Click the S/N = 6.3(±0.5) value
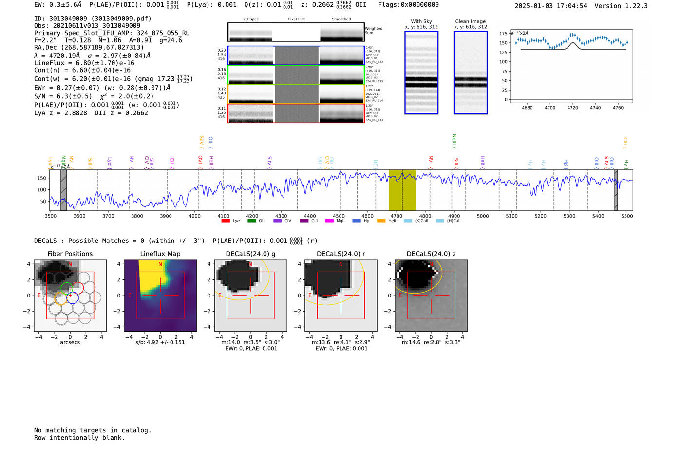Image resolution: width=682 pixels, height=464 pixels. 63,96
